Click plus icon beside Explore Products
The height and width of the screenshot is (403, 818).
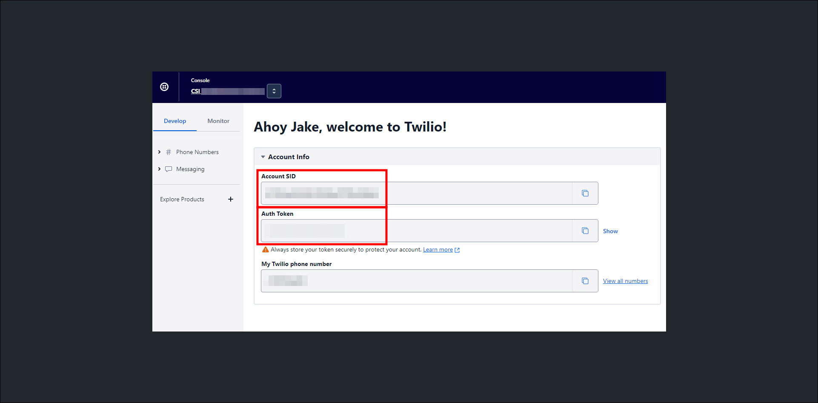pyautogui.click(x=231, y=199)
